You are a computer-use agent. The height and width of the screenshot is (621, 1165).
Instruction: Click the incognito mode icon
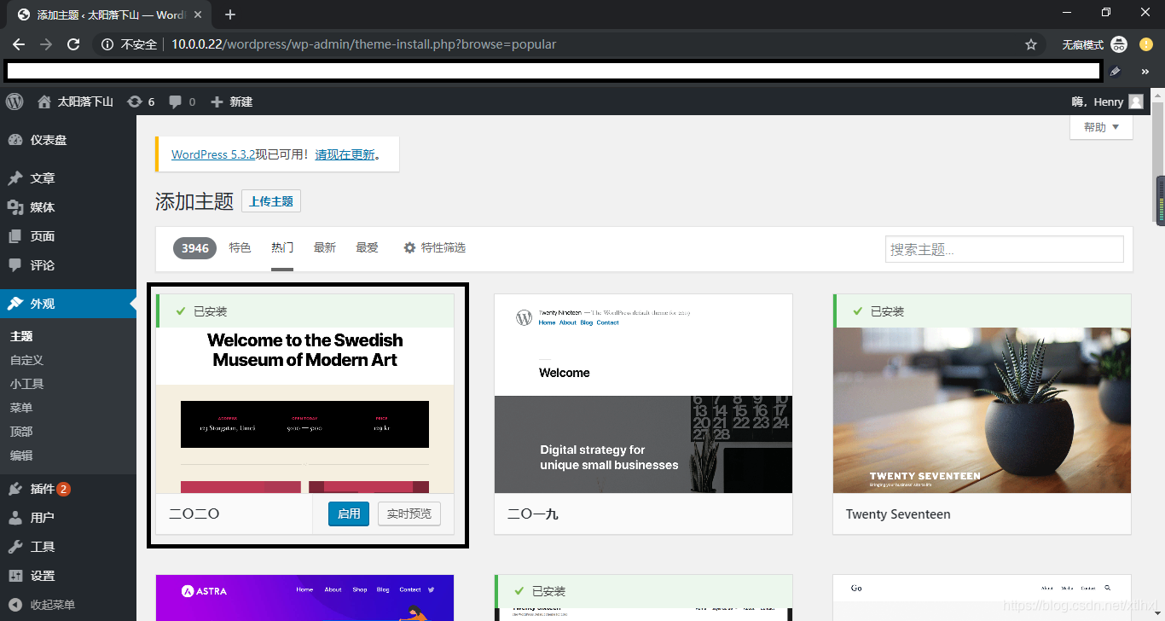[x=1119, y=44]
